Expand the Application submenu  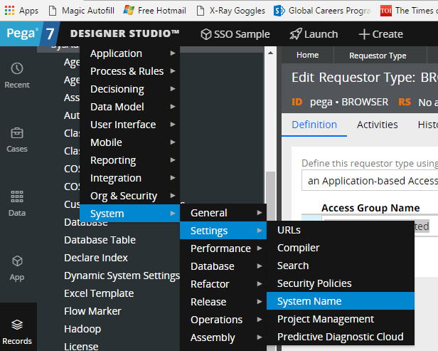click(130, 53)
